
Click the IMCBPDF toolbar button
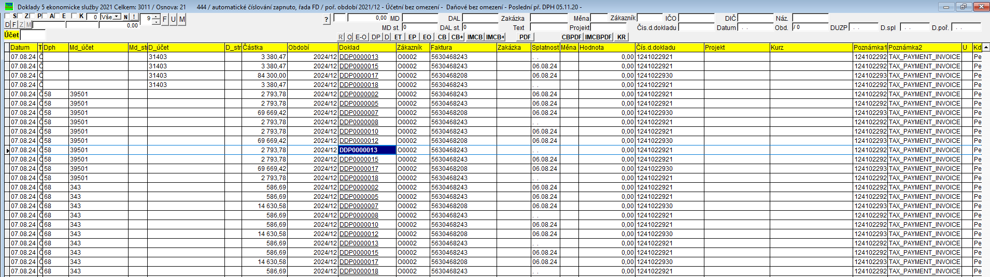click(599, 37)
